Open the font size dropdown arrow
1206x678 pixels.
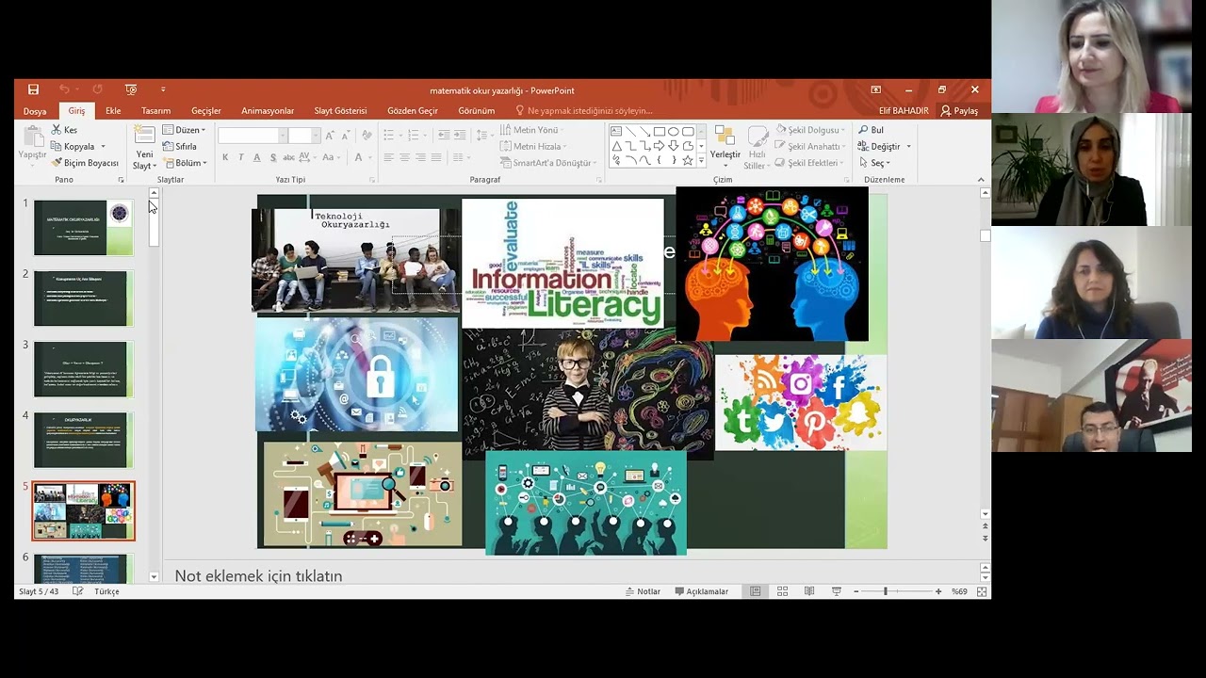(x=316, y=136)
